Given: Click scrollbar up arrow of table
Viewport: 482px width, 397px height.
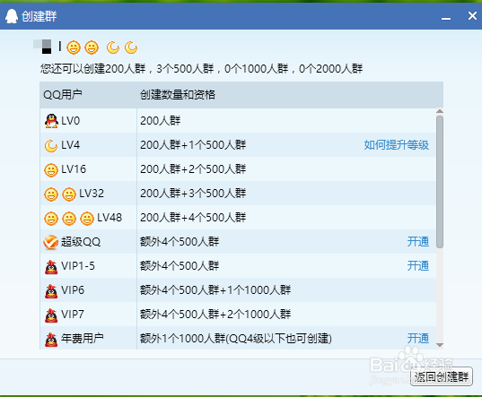Looking at the screenshot, I should tap(440, 111).
